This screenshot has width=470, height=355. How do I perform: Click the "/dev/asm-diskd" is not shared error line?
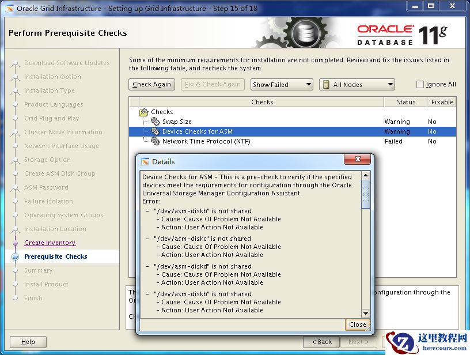[x=203, y=266]
